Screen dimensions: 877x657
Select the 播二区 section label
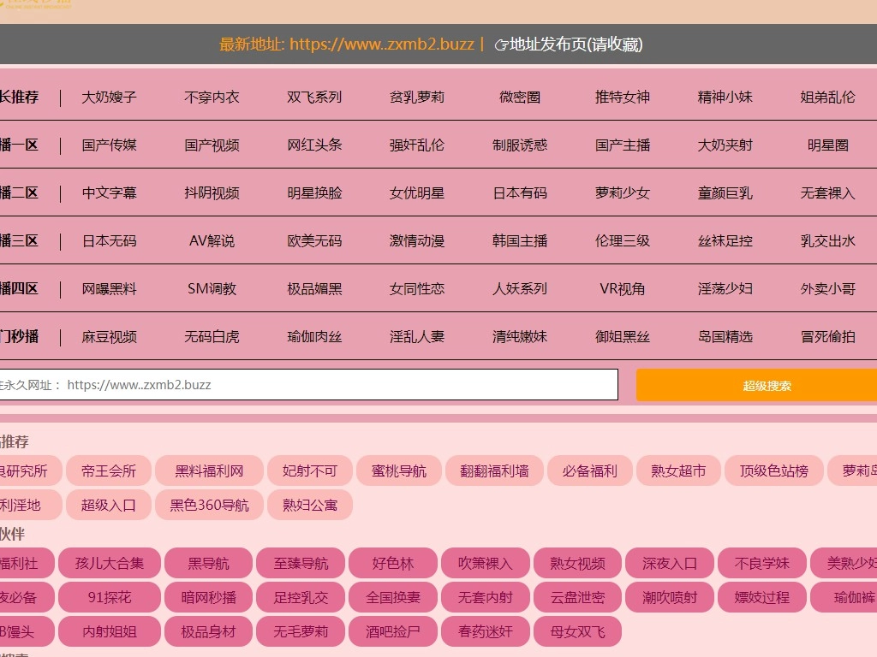tap(17, 193)
